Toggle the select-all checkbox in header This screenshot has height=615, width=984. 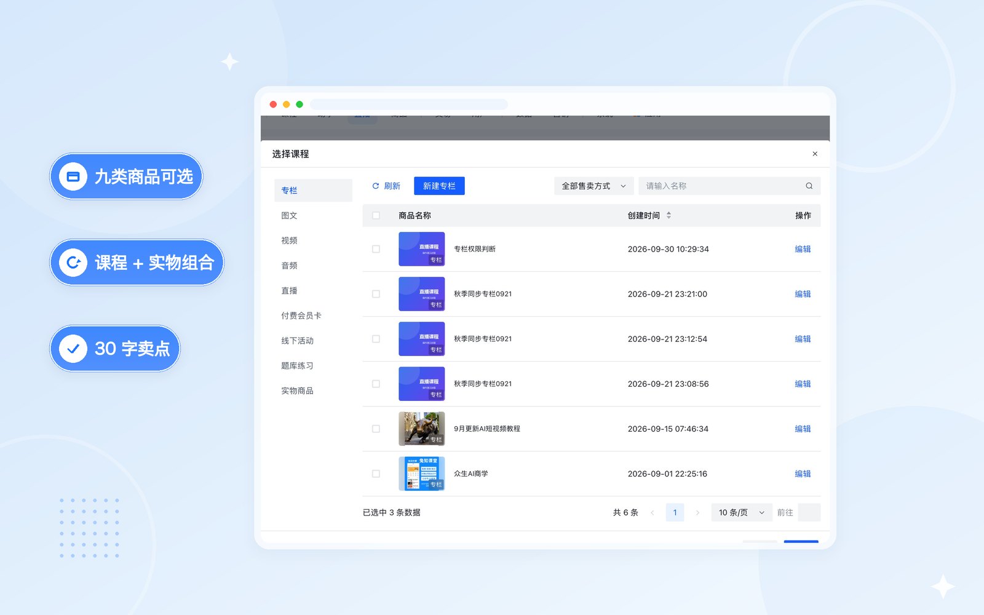376,215
